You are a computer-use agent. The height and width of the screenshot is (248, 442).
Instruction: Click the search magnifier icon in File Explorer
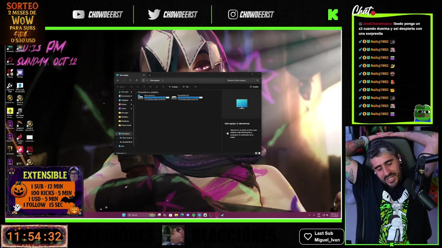pyautogui.click(x=257, y=80)
